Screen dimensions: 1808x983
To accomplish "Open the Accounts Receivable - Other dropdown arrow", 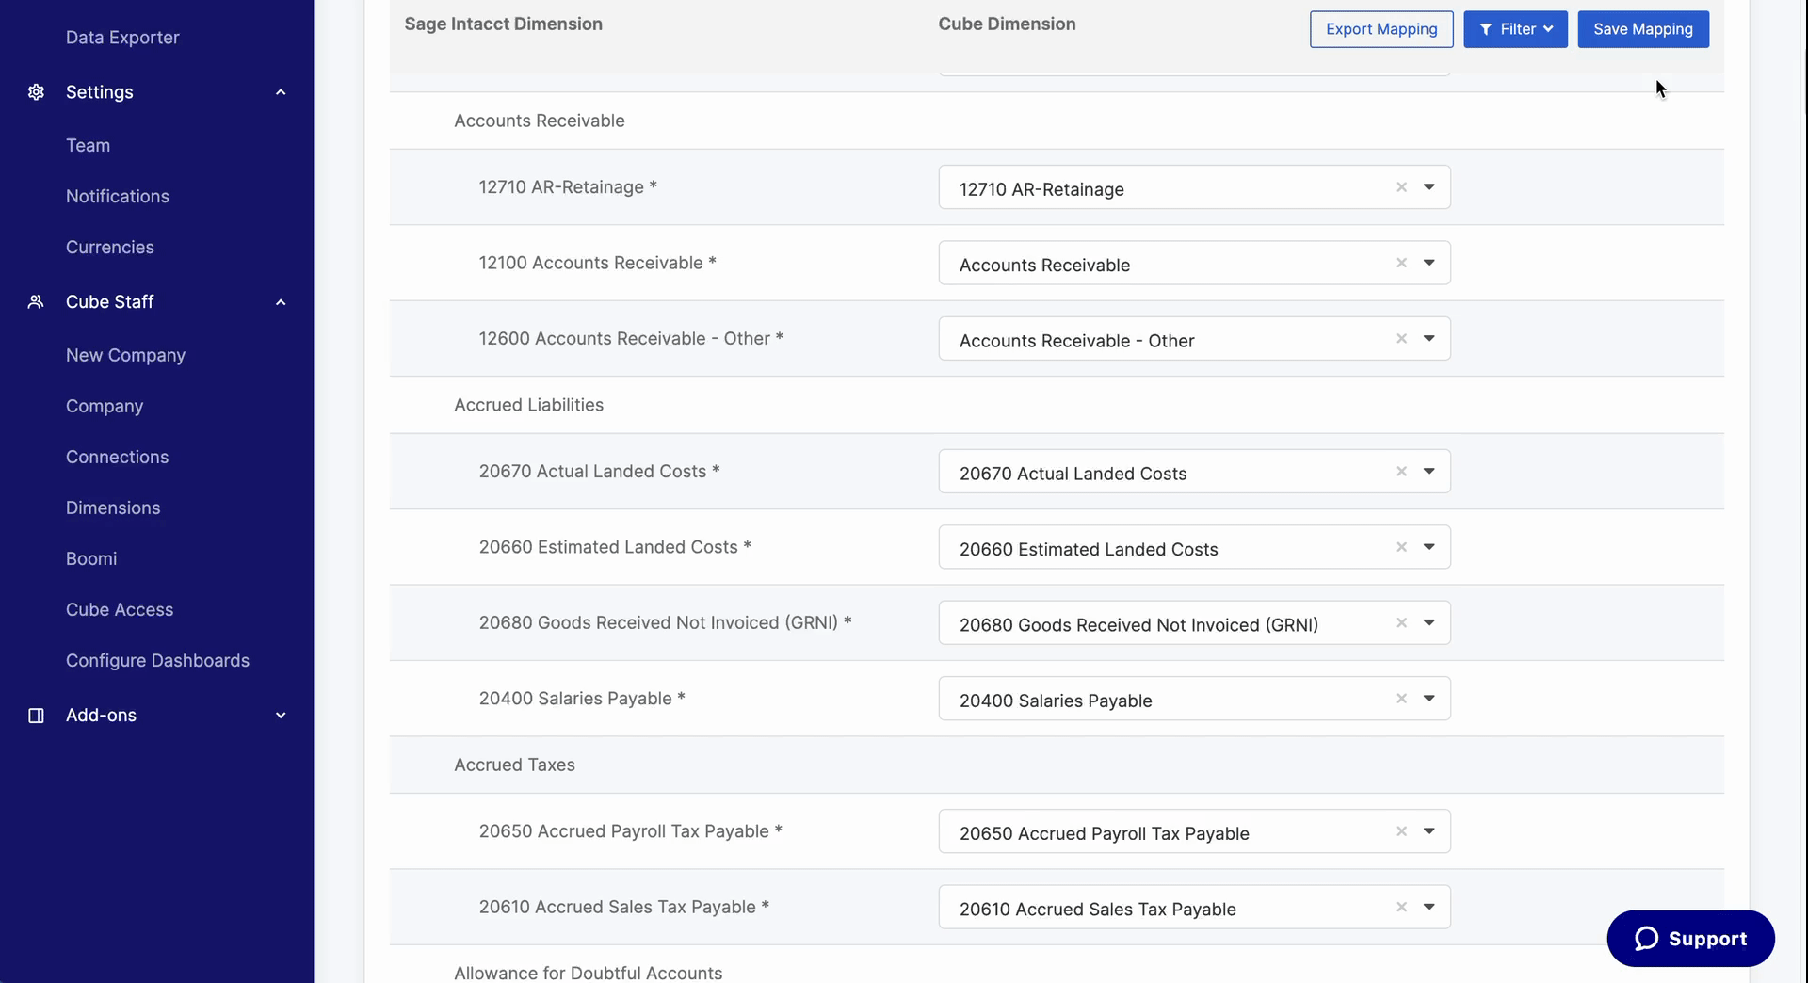I will [1429, 339].
